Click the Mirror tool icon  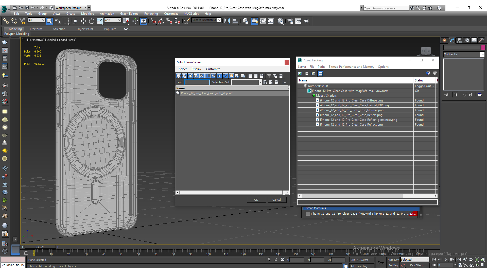coord(227,21)
